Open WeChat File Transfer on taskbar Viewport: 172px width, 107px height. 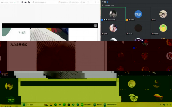tap(86, 105)
